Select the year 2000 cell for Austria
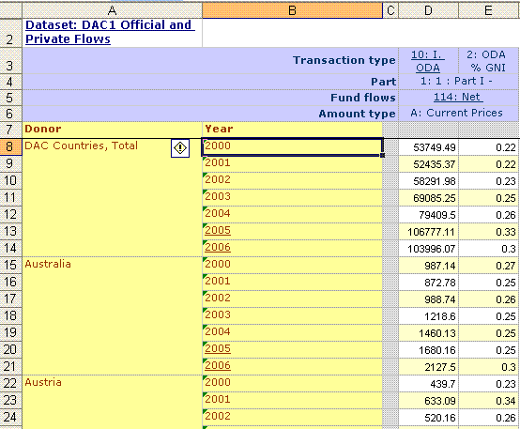The image size is (520, 429). (x=292, y=383)
